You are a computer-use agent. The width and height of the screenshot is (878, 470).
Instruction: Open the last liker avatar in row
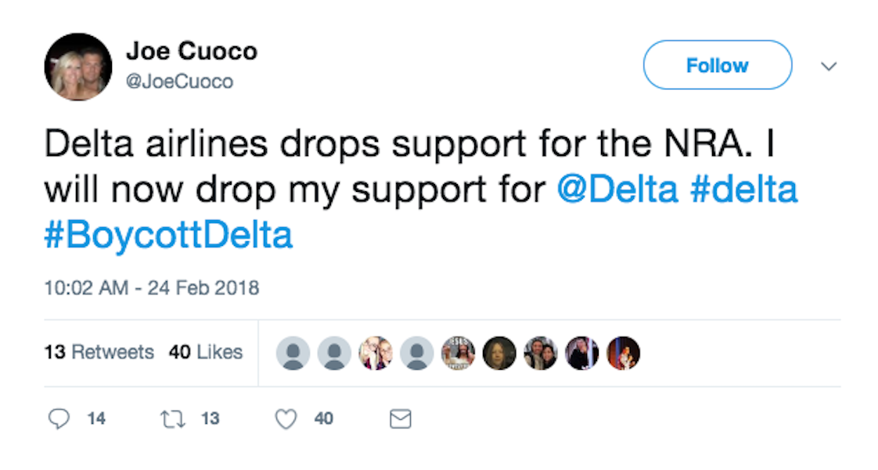(623, 353)
